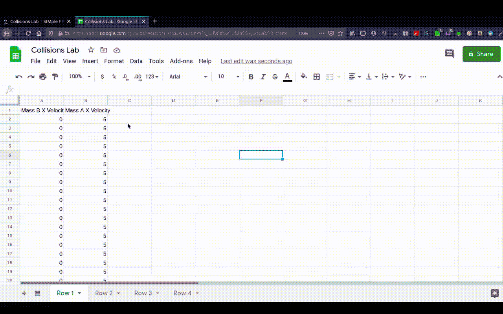Open the Last edit version history link
This screenshot has width=503, height=314.
pos(256,61)
